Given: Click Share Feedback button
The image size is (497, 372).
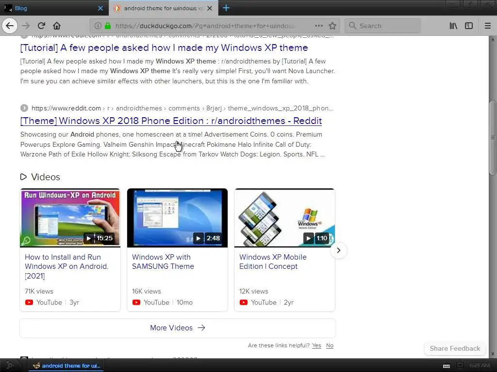Looking at the screenshot, I should click(x=455, y=348).
